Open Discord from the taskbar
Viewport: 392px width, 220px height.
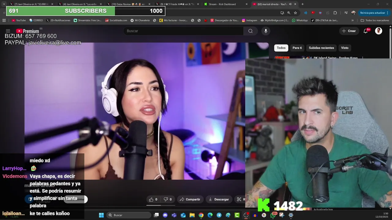pyautogui.click(x=165, y=215)
